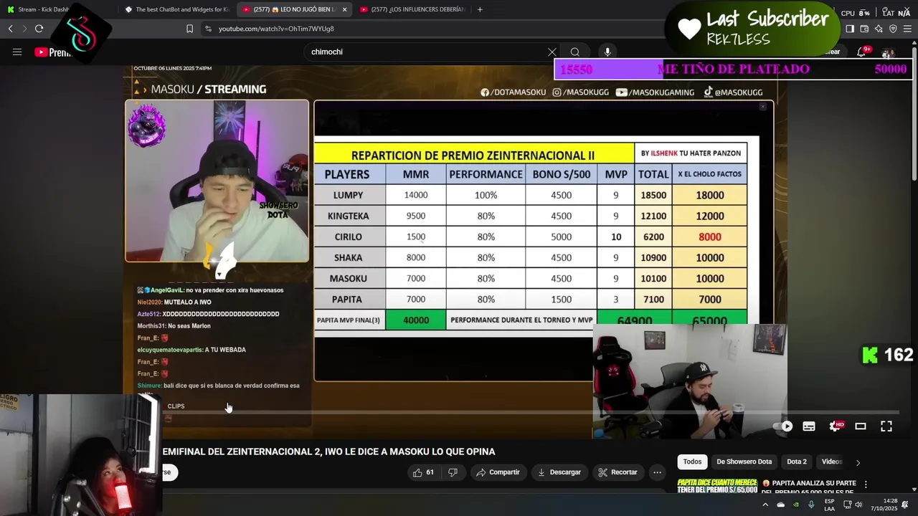Screen dimensions: 918x516
Task: Open PAPITA DICE CUANTO MERECE thumbnail
Action: pyautogui.click(x=717, y=486)
